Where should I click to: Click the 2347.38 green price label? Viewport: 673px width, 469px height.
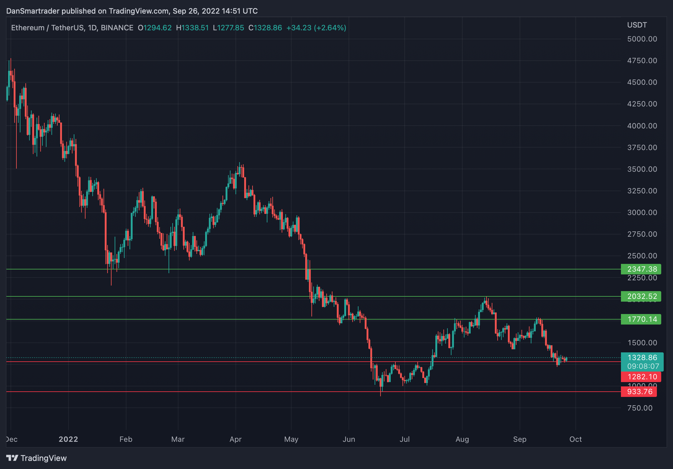click(x=641, y=269)
